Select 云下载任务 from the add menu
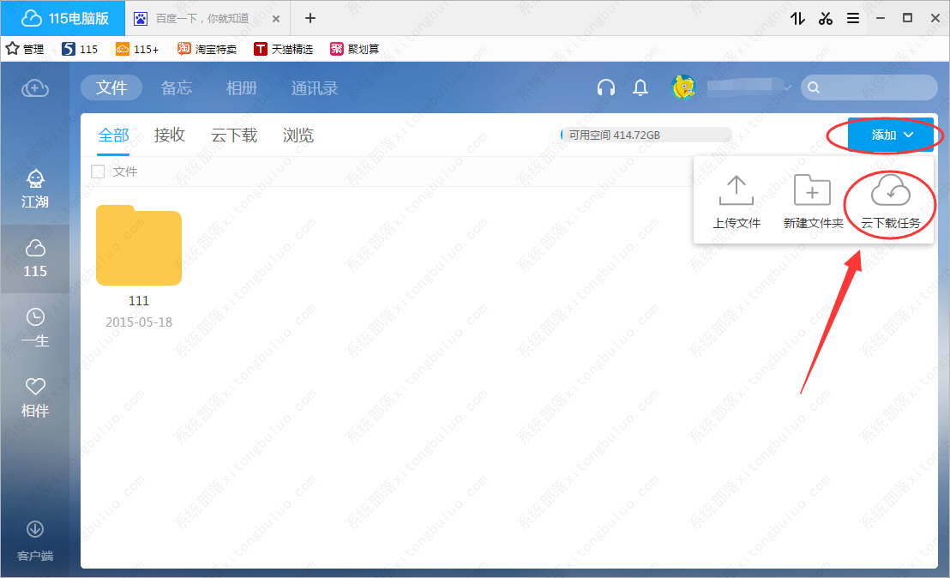950x578 pixels. [x=889, y=202]
